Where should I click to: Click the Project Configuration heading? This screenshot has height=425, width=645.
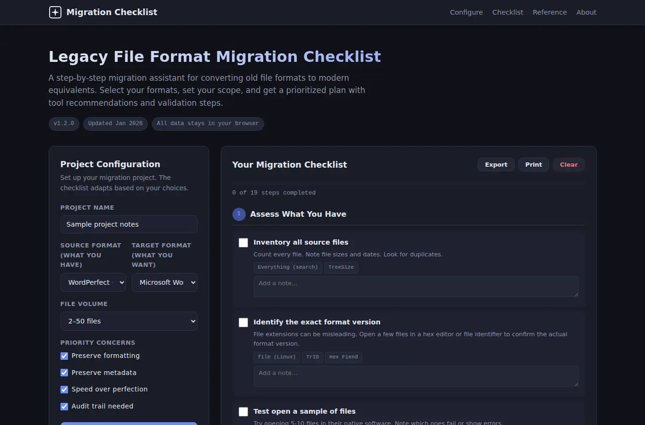pyautogui.click(x=110, y=164)
